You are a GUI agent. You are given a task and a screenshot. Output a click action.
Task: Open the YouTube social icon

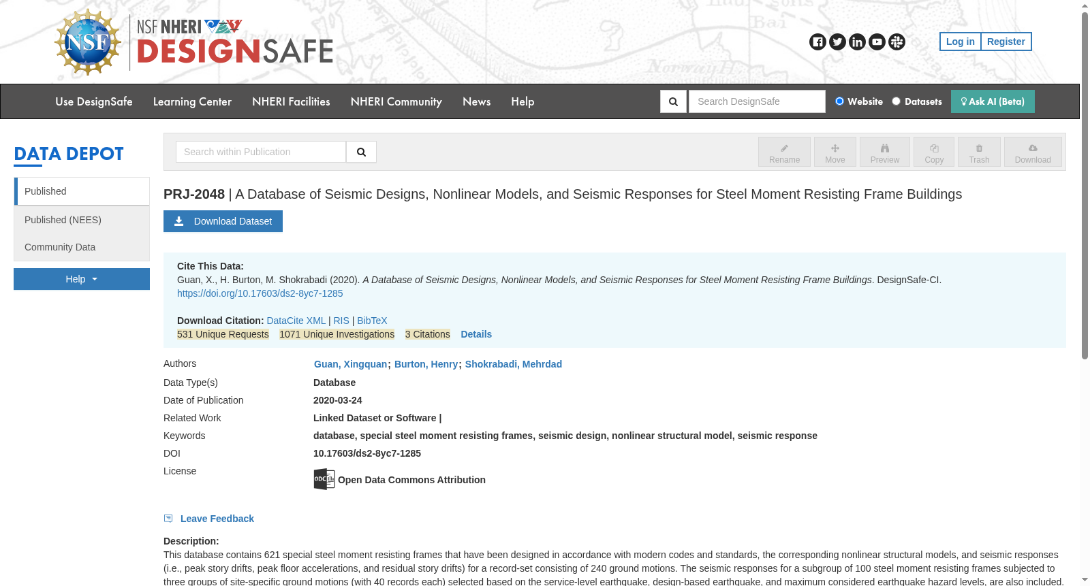pyautogui.click(x=877, y=42)
